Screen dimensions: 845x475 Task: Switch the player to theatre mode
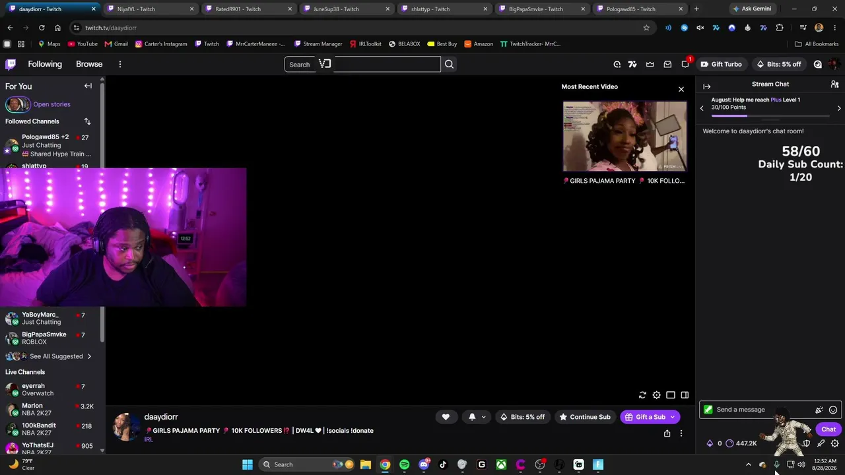(x=671, y=395)
